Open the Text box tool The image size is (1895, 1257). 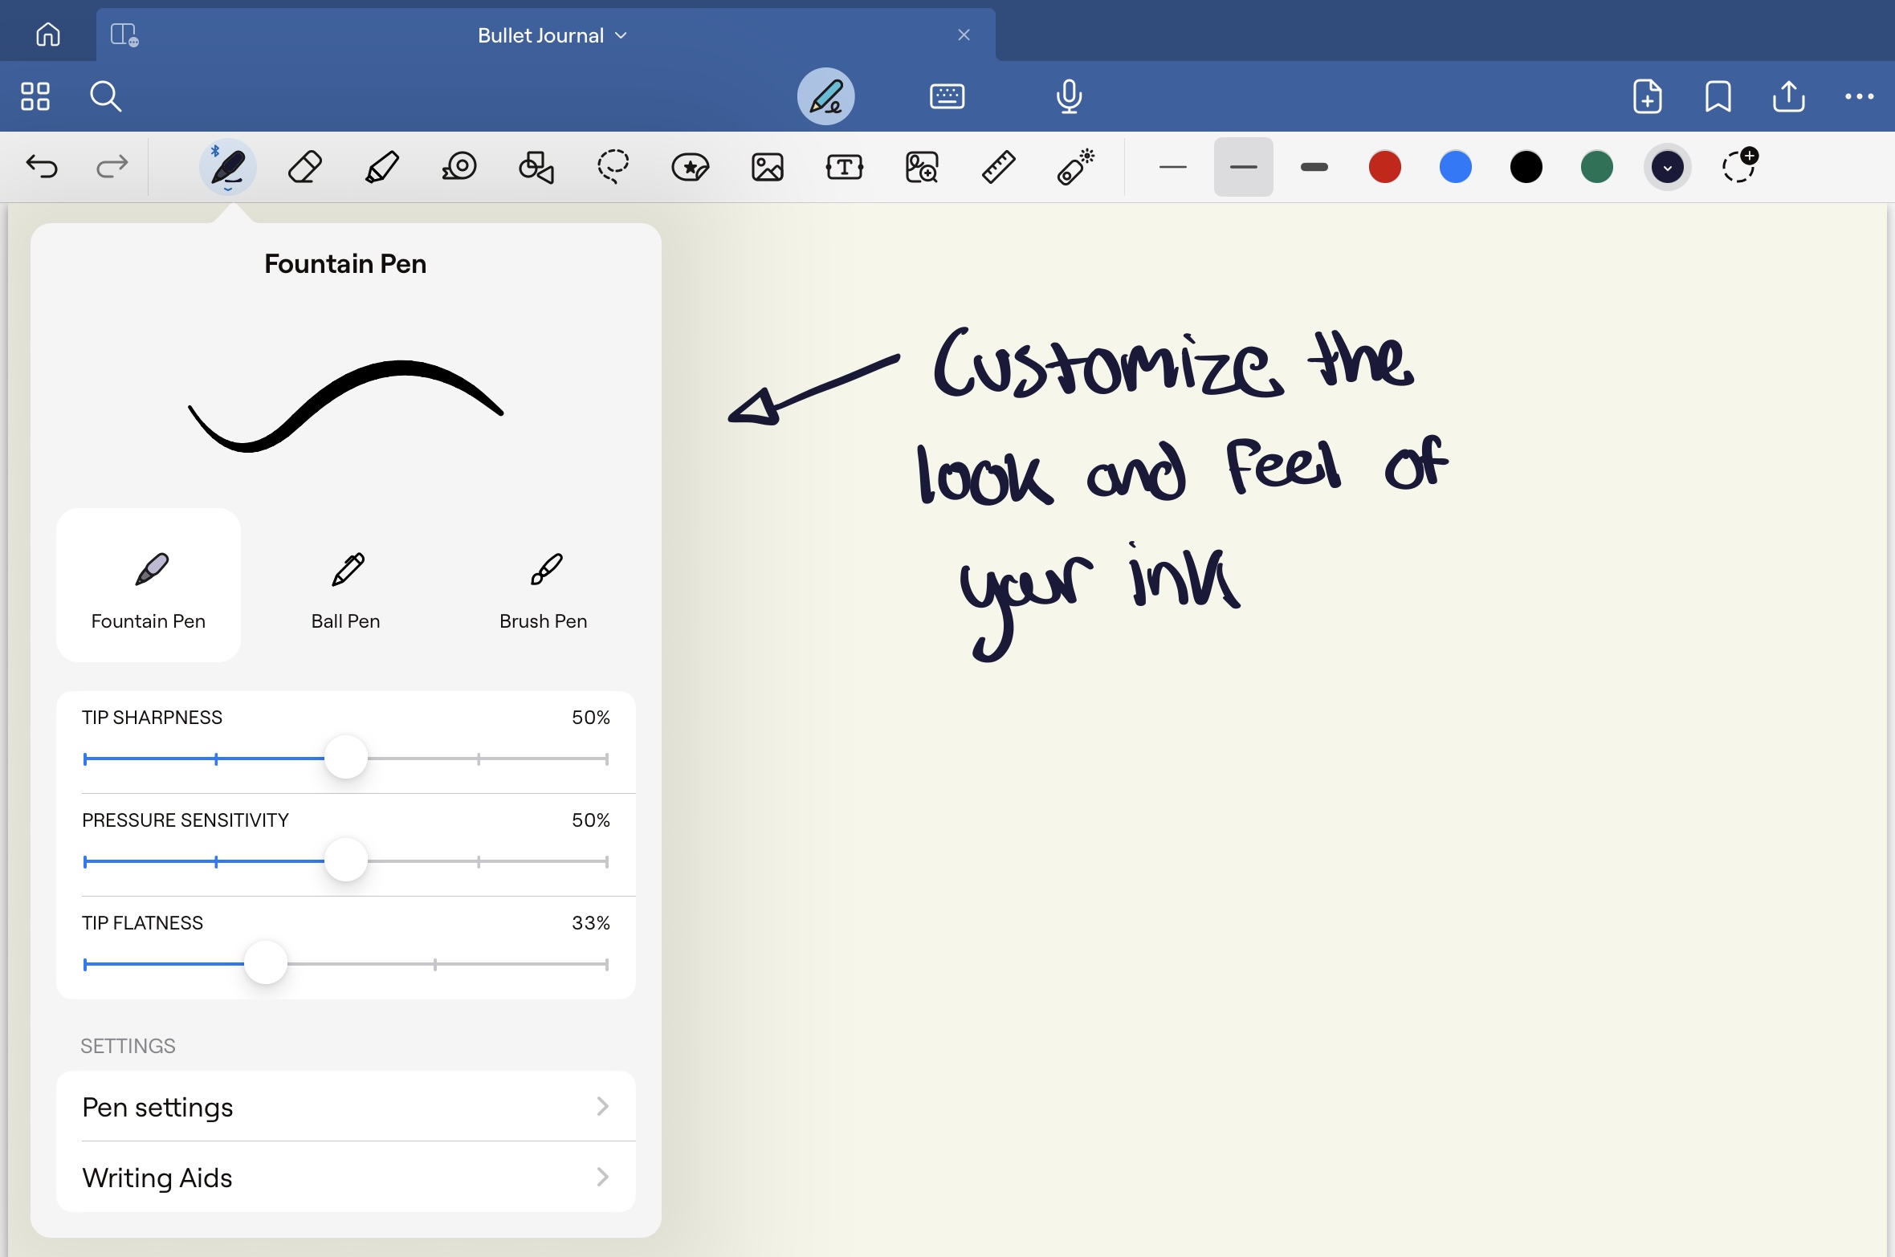click(x=844, y=167)
